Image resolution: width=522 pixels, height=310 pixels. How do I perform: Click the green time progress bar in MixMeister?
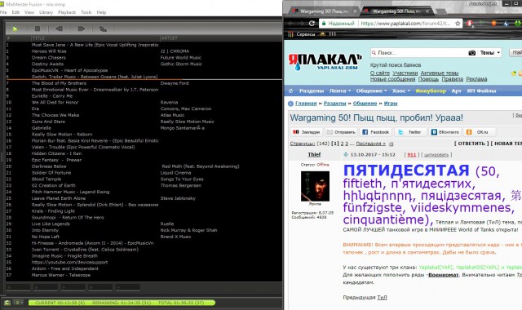[122, 303]
